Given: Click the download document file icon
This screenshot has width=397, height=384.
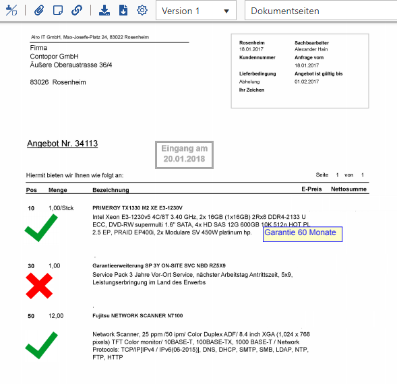Looking at the screenshot, I should [123, 10].
